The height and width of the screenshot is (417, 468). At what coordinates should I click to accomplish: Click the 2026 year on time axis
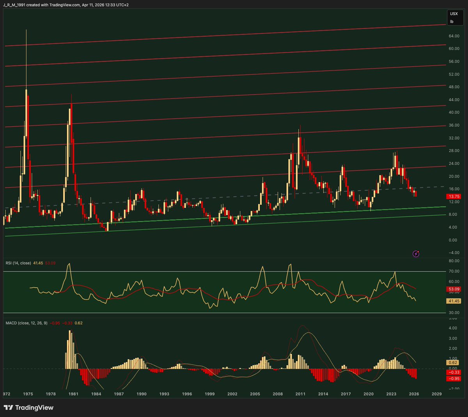tap(414, 394)
